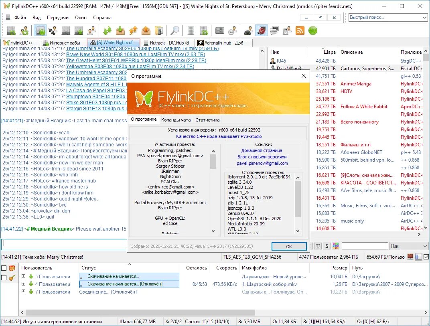Screen dimensions: 430x326
Task: Open Search magnifying glass icon
Action: click(x=175, y=30)
